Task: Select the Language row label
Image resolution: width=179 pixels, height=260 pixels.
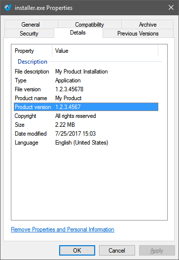Action: point(27,143)
